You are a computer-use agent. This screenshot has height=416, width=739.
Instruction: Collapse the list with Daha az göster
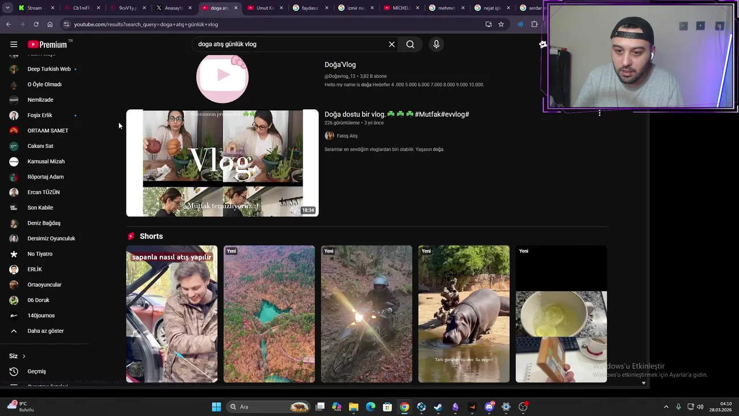point(44,331)
